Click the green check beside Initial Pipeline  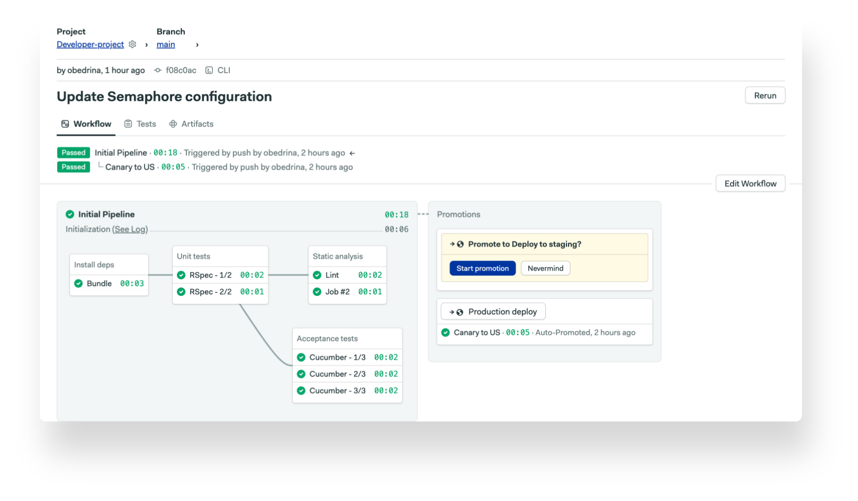(70, 214)
